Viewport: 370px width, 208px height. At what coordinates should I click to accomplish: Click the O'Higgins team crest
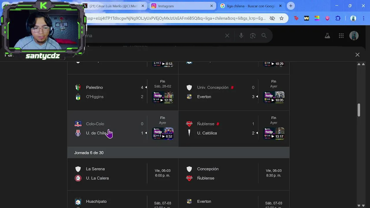[x=78, y=97]
